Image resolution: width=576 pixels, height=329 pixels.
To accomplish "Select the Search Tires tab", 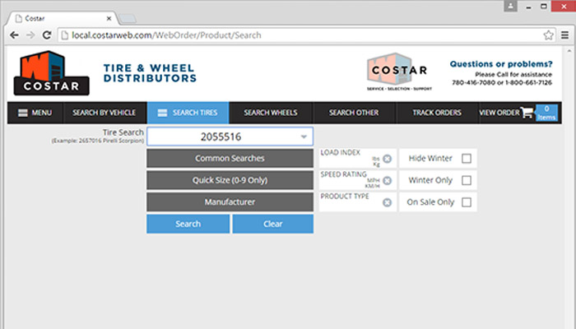I will pos(188,113).
